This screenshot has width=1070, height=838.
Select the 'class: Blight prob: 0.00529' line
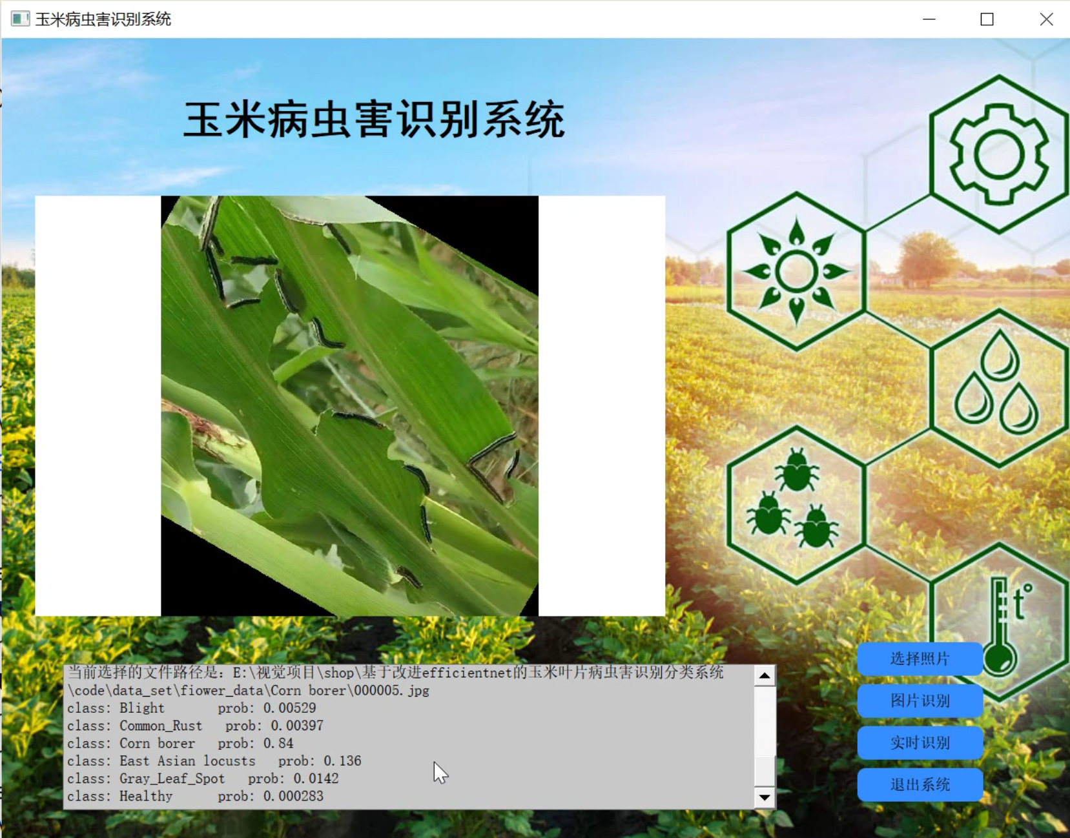(x=192, y=708)
